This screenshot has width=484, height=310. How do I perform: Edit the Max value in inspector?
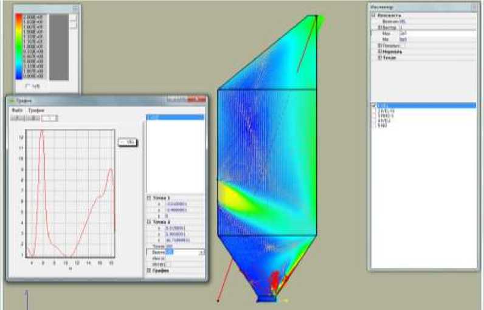437,33
